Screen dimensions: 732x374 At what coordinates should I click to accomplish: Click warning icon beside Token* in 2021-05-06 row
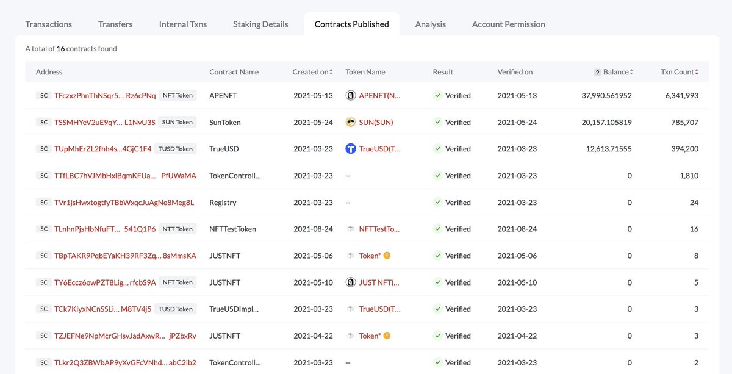(387, 256)
